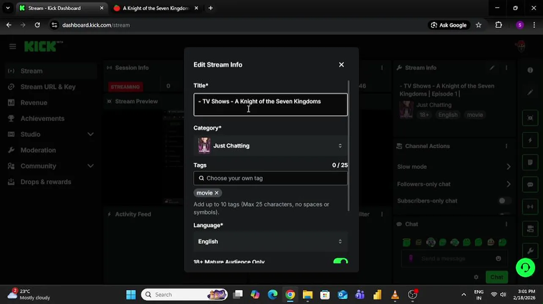Expand the Community sidebar section
The width and height of the screenshot is (543, 304).
pos(51,166)
